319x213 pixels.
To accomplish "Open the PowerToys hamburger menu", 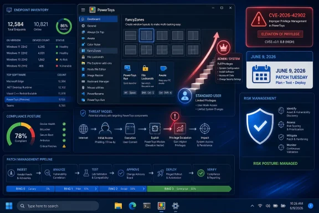I will coord(83,10).
